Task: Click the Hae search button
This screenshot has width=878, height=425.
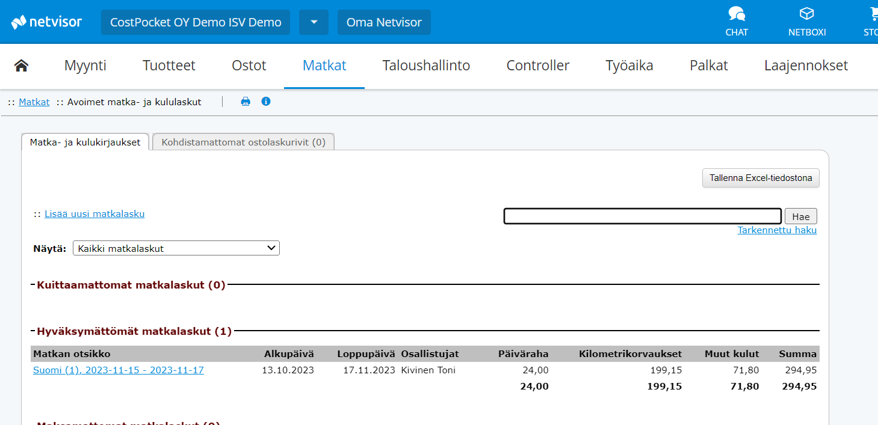Action: (801, 216)
